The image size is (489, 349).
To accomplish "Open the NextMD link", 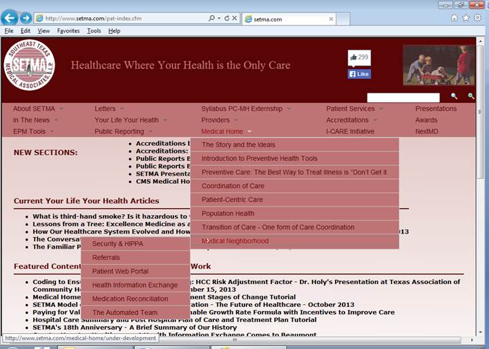I will [427, 131].
